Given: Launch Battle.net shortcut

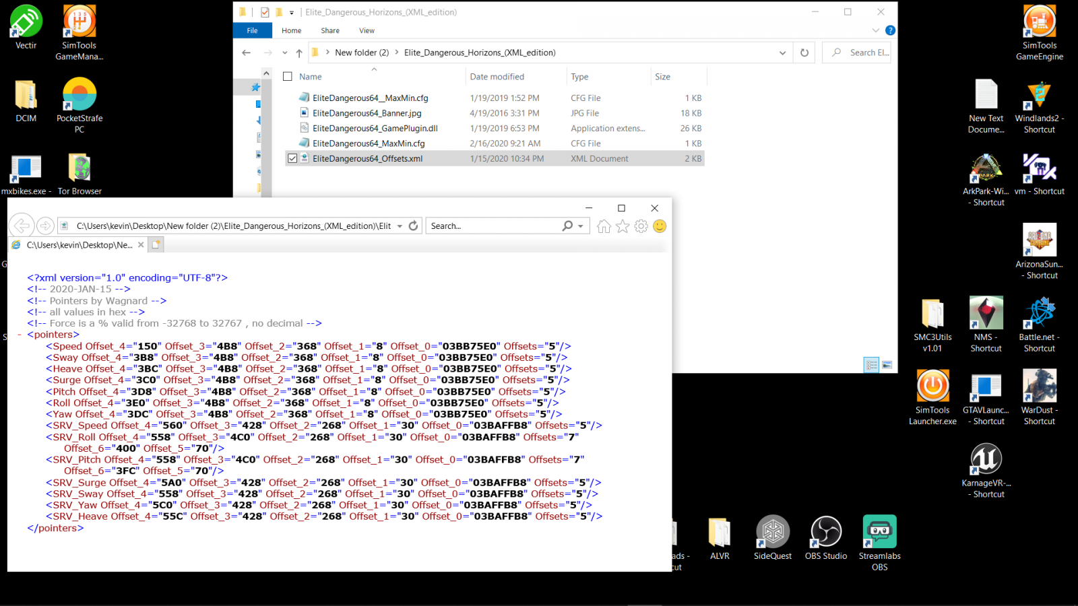Looking at the screenshot, I should (1040, 325).
